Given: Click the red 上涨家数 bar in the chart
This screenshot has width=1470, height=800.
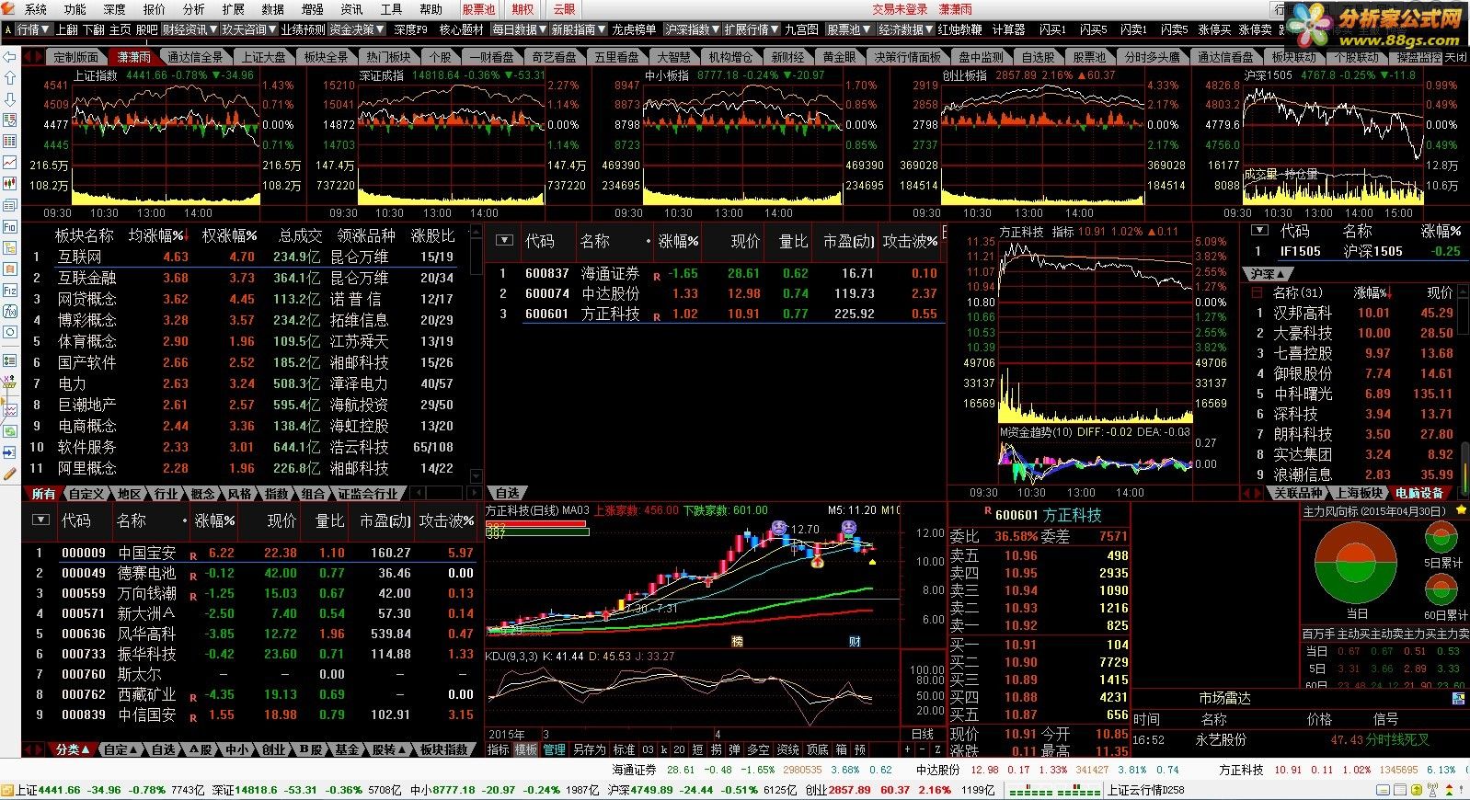Looking at the screenshot, I should pyautogui.click(x=536, y=524).
